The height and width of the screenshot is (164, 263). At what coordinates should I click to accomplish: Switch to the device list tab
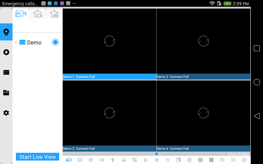21,13
